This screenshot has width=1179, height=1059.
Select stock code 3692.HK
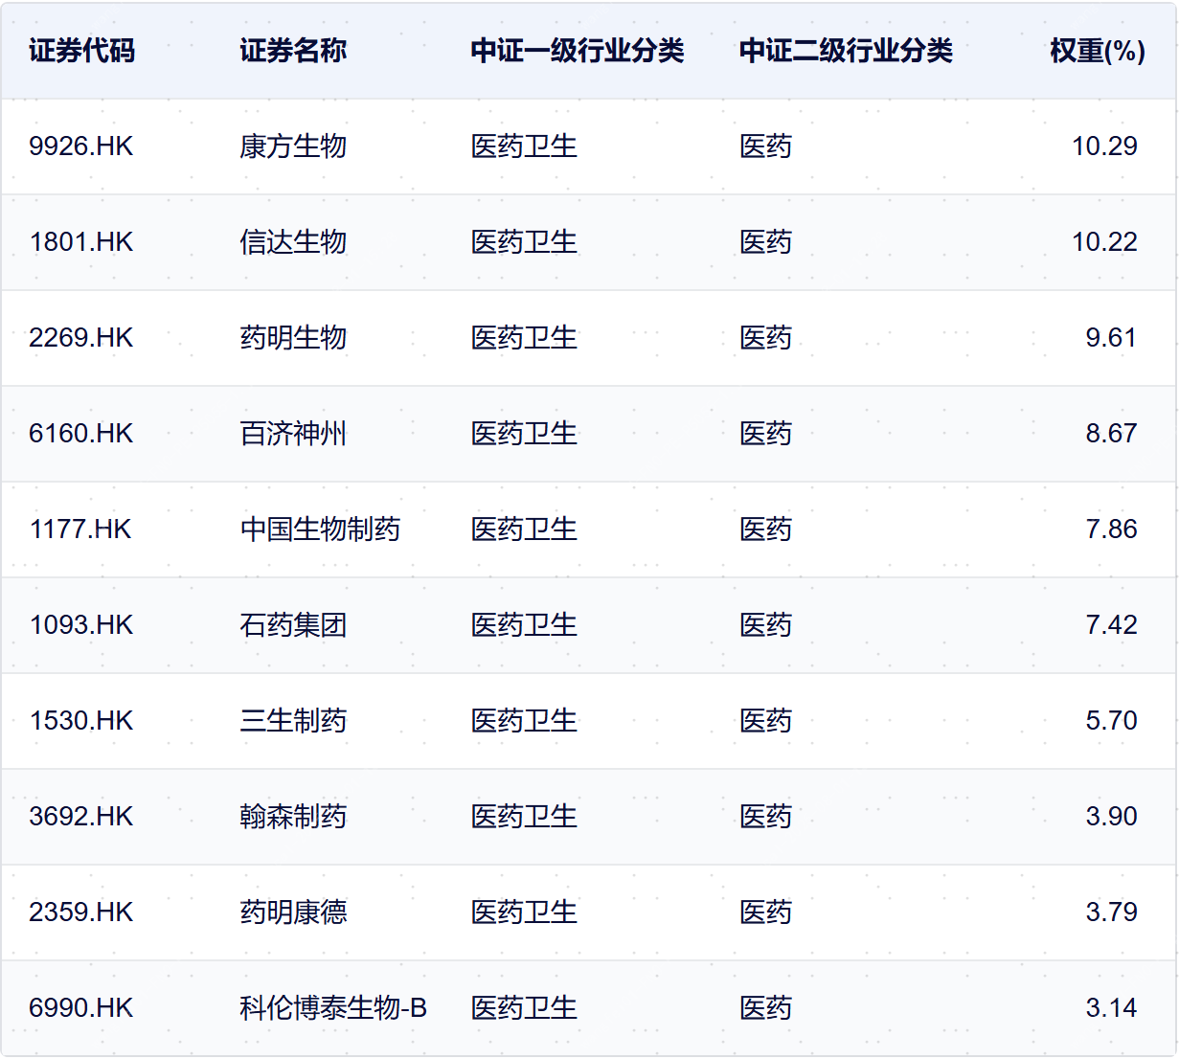[81, 817]
